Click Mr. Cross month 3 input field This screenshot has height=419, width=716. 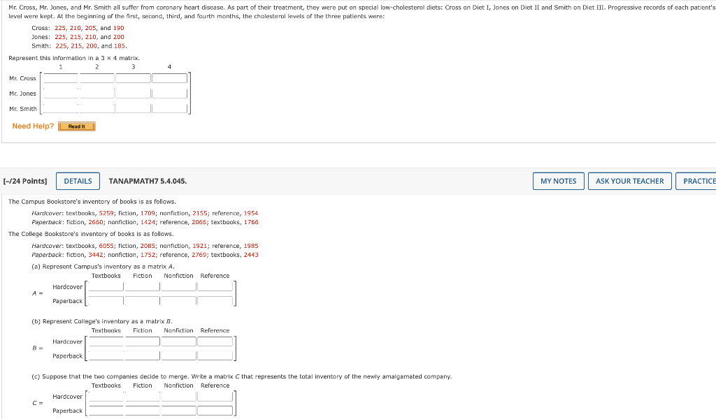point(134,78)
